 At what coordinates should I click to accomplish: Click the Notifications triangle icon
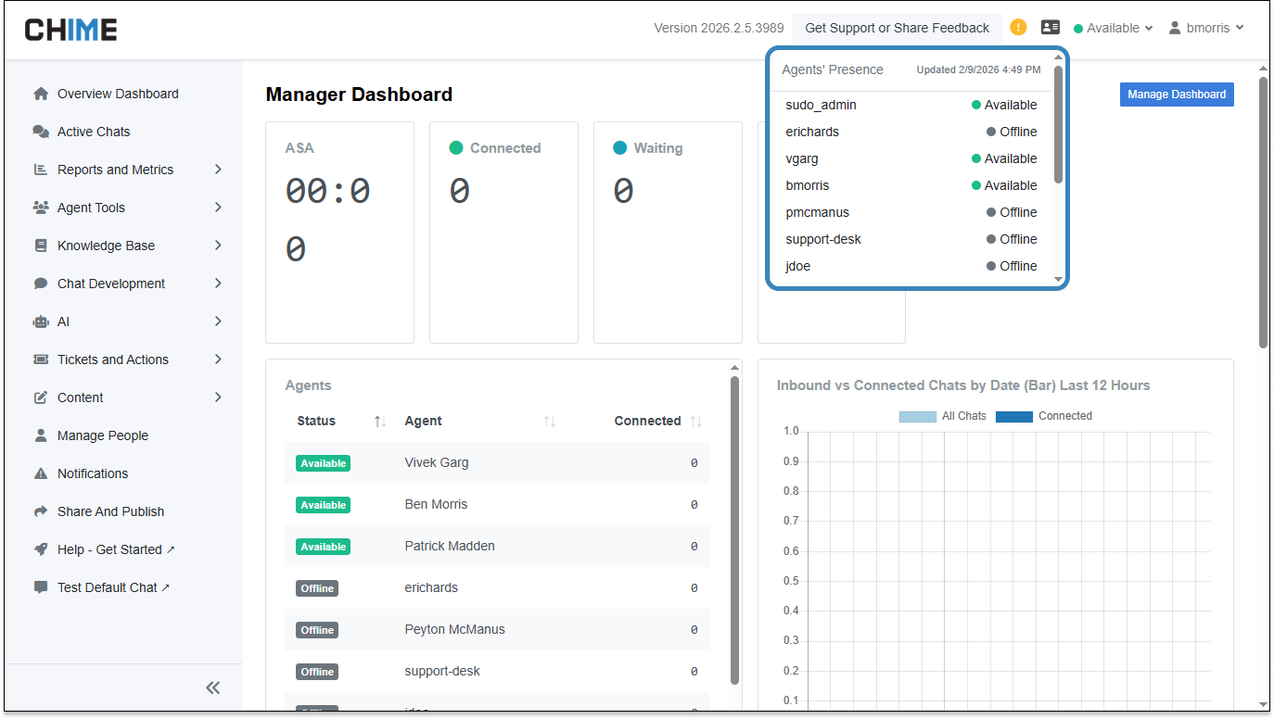pos(41,473)
